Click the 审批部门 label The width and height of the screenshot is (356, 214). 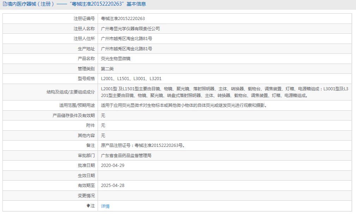86,156
